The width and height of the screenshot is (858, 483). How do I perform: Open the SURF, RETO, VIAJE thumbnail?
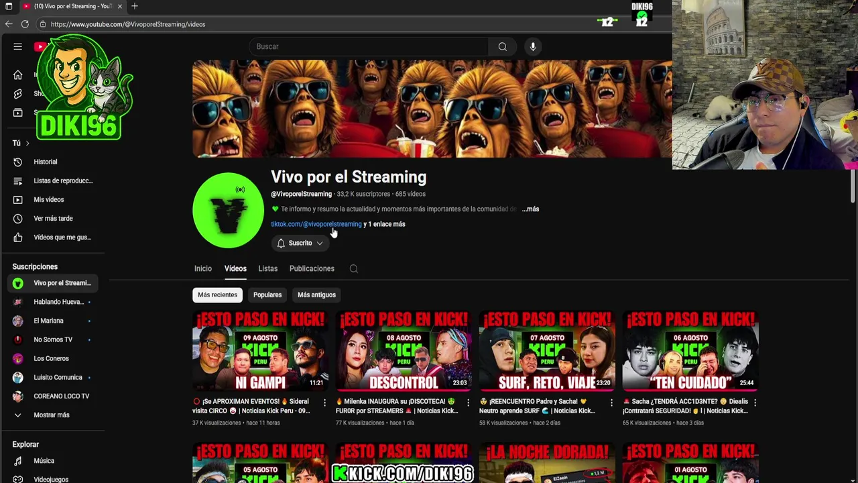tap(547, 351)
